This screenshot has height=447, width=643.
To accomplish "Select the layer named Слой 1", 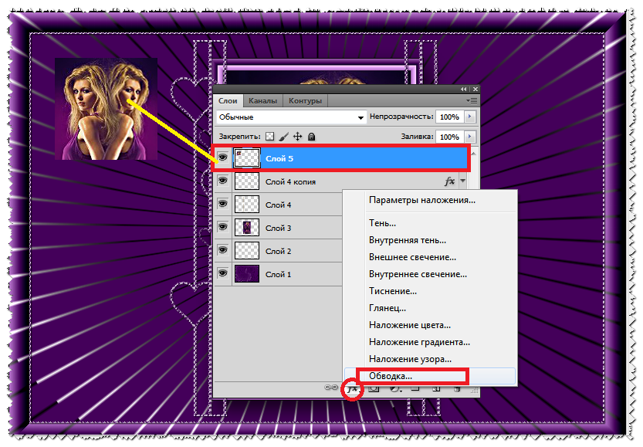I will tap(279, 274).
